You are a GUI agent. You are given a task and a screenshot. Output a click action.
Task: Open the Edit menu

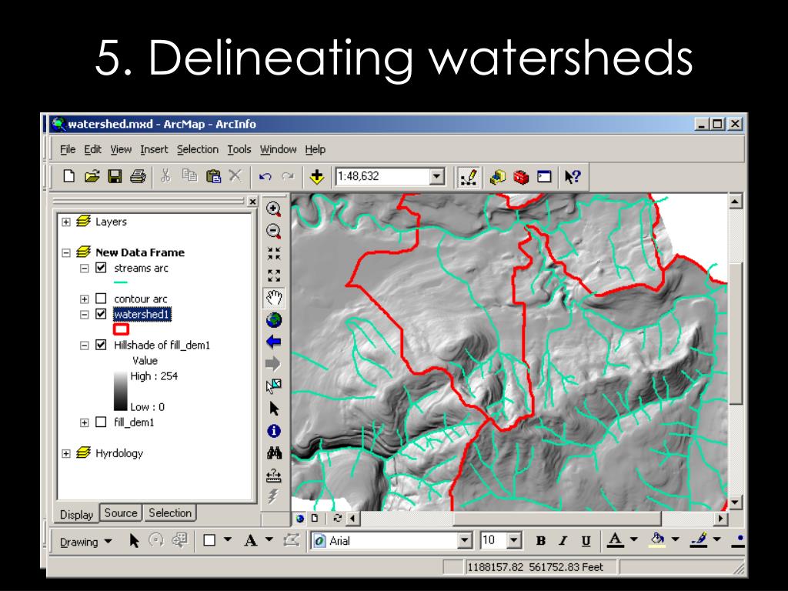pos(92,149)
